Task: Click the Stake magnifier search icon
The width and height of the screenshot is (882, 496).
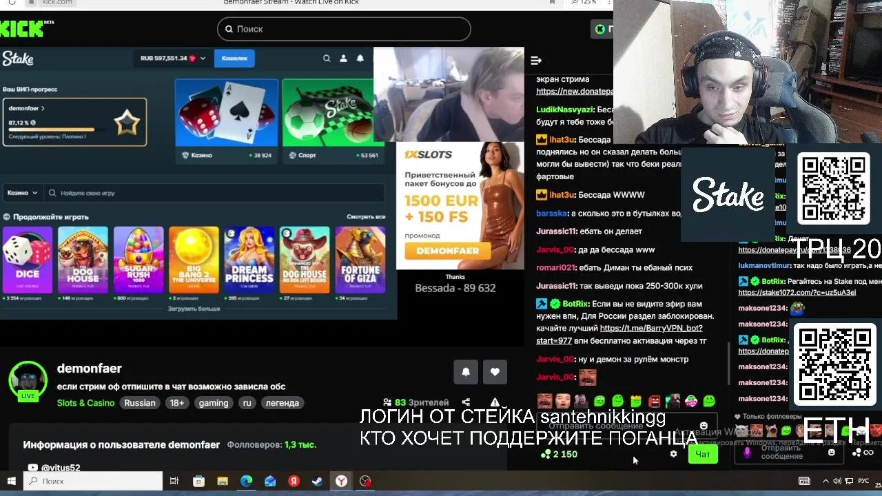Action: (327, 59)
